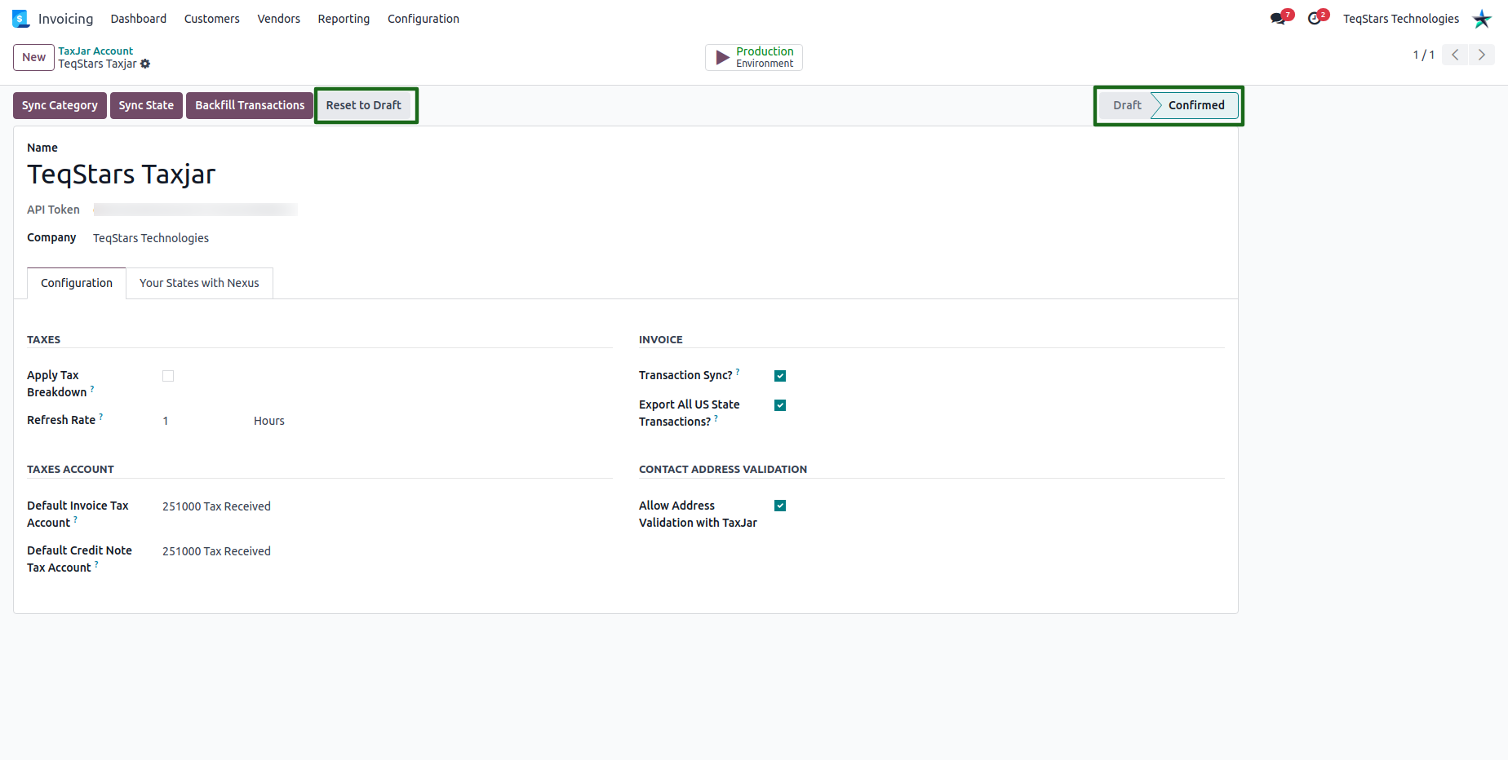
Task: Select the Configuration form tab
Action: [77, 283]
